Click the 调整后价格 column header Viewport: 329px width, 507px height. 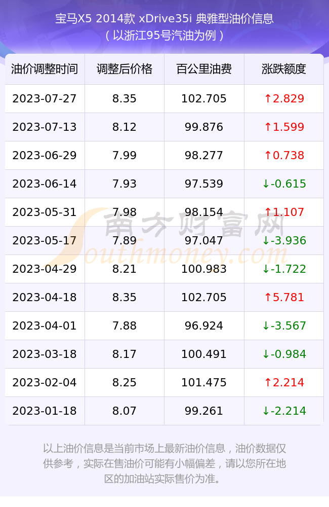coord(125,69)
